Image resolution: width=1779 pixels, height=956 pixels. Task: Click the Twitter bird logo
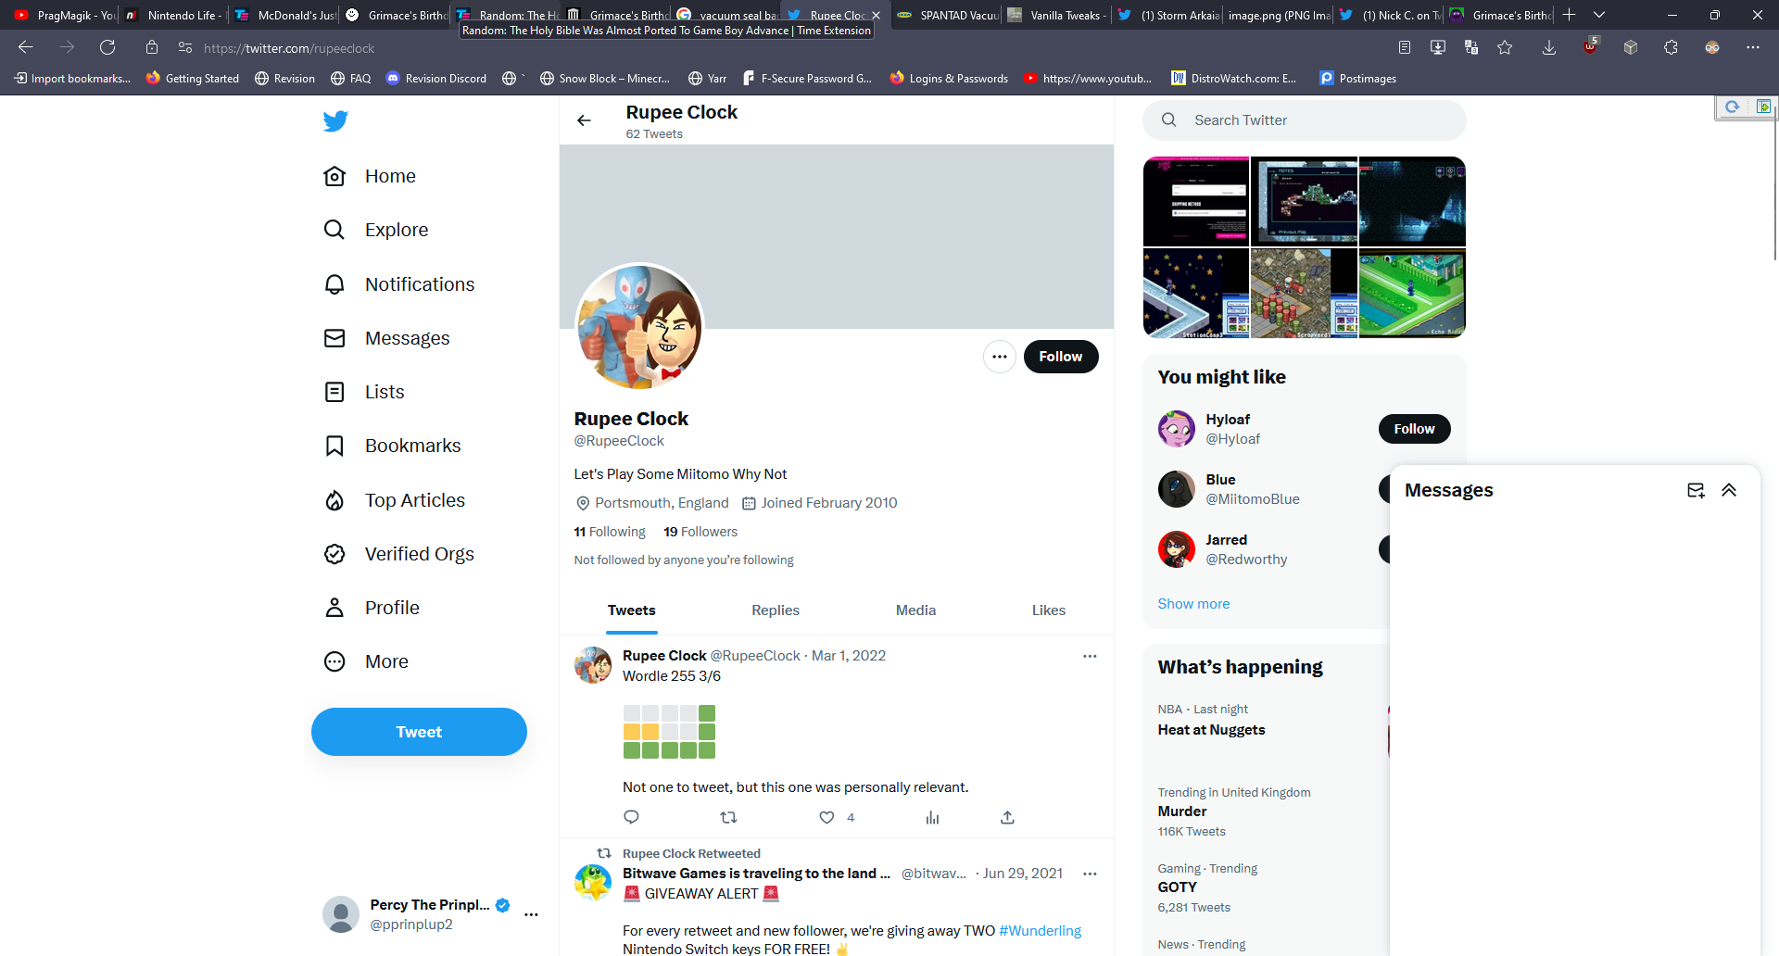(x=335, y=121)
